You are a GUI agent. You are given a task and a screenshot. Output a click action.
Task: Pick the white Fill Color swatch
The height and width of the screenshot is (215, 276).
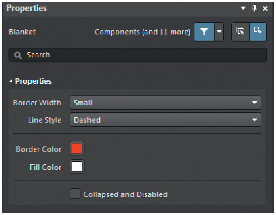pyautogui.click(x=77, y=167)
